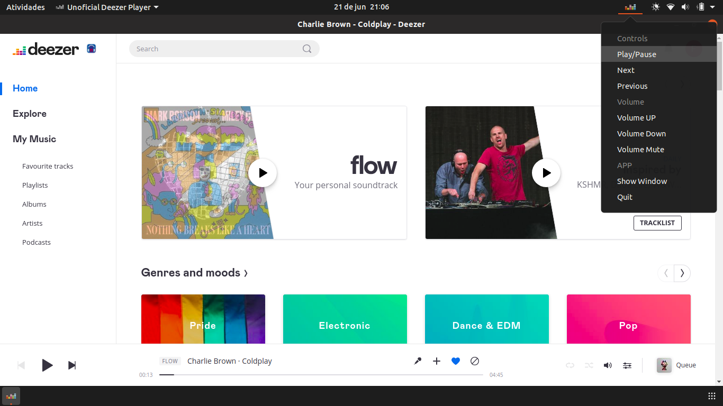Click the search magnifier icon
The height and width of the screenshot is (406, 723).
pos(307,49)
